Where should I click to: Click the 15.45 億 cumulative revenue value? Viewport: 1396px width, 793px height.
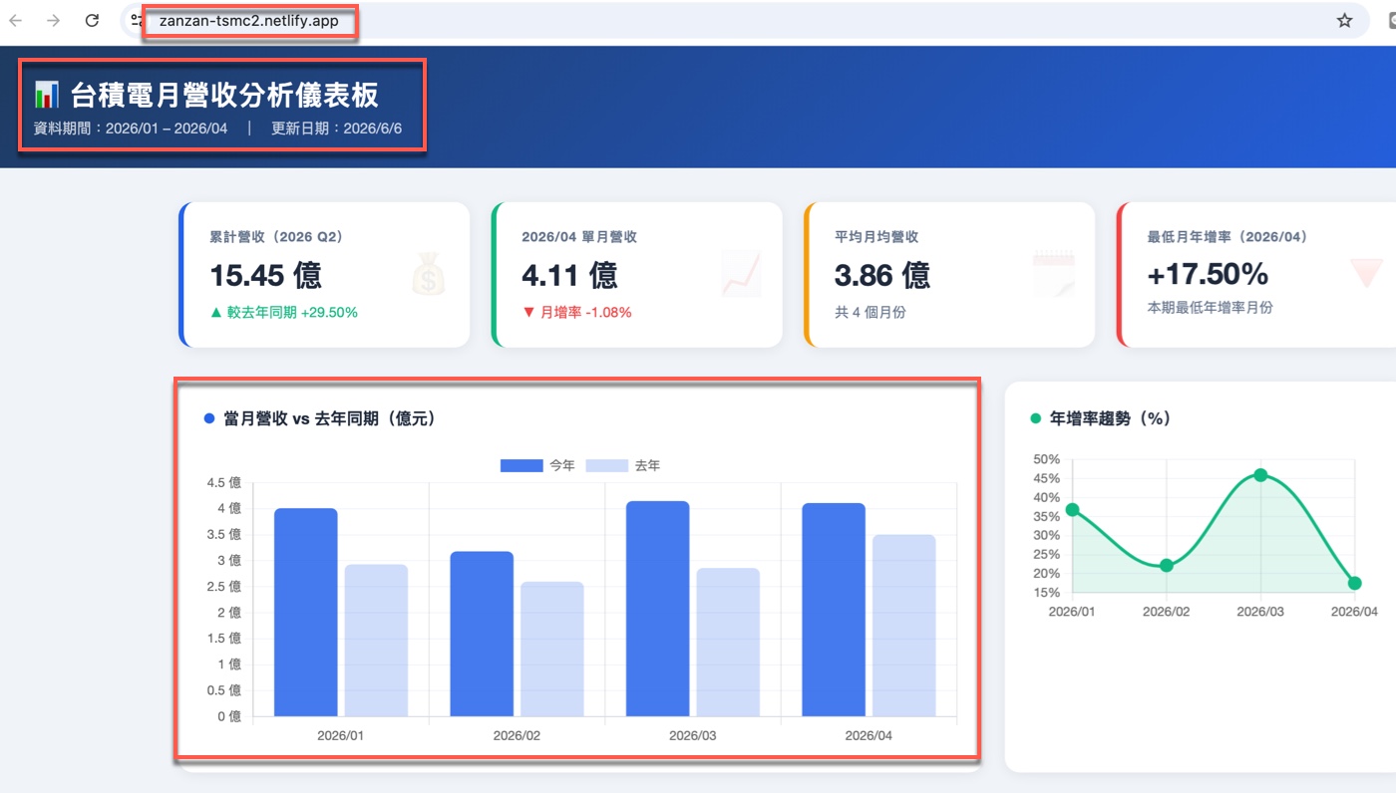pyautogui.click(x=265, y=275)
